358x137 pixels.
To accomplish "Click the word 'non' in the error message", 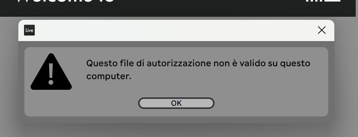I will click(221, 64).
